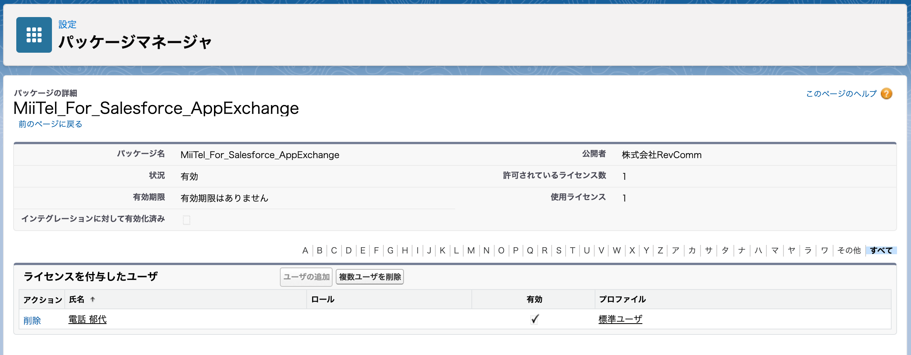Go back via 前のページに戻る link
Screen dimensions: 911x355
(x=50, y=124)
